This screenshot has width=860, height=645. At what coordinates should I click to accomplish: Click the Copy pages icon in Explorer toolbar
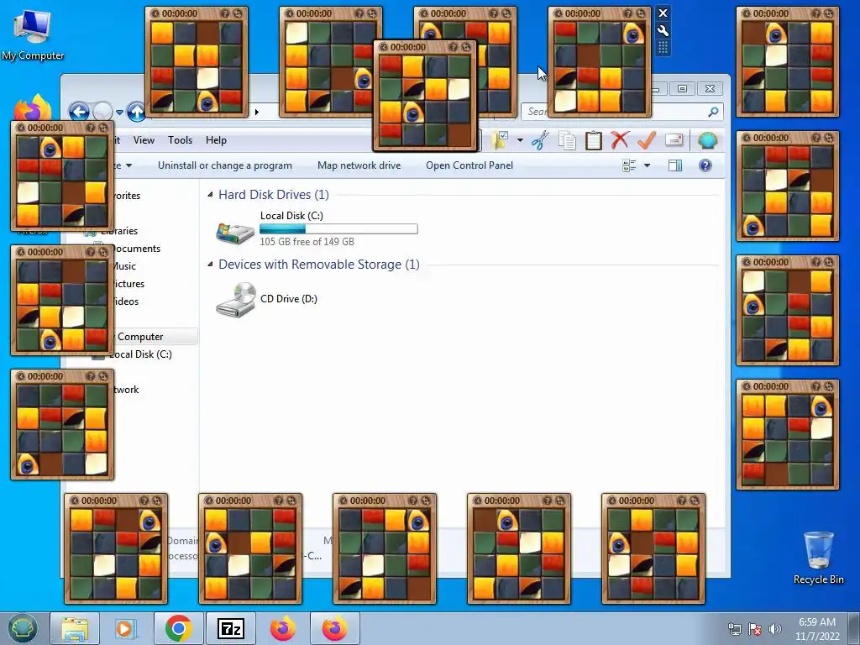(x=567, y=140)
